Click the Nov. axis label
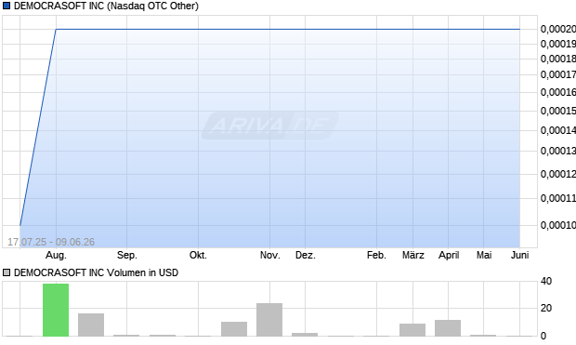Image resolution: width=576 pixels, height=345 pixels. 270,255
